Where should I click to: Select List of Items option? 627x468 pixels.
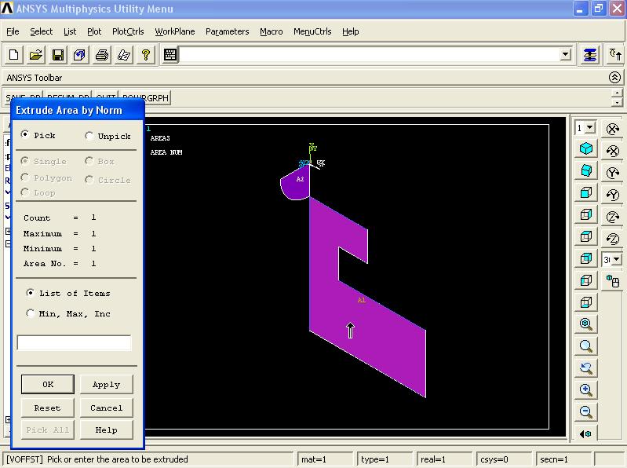pos(30,293)
